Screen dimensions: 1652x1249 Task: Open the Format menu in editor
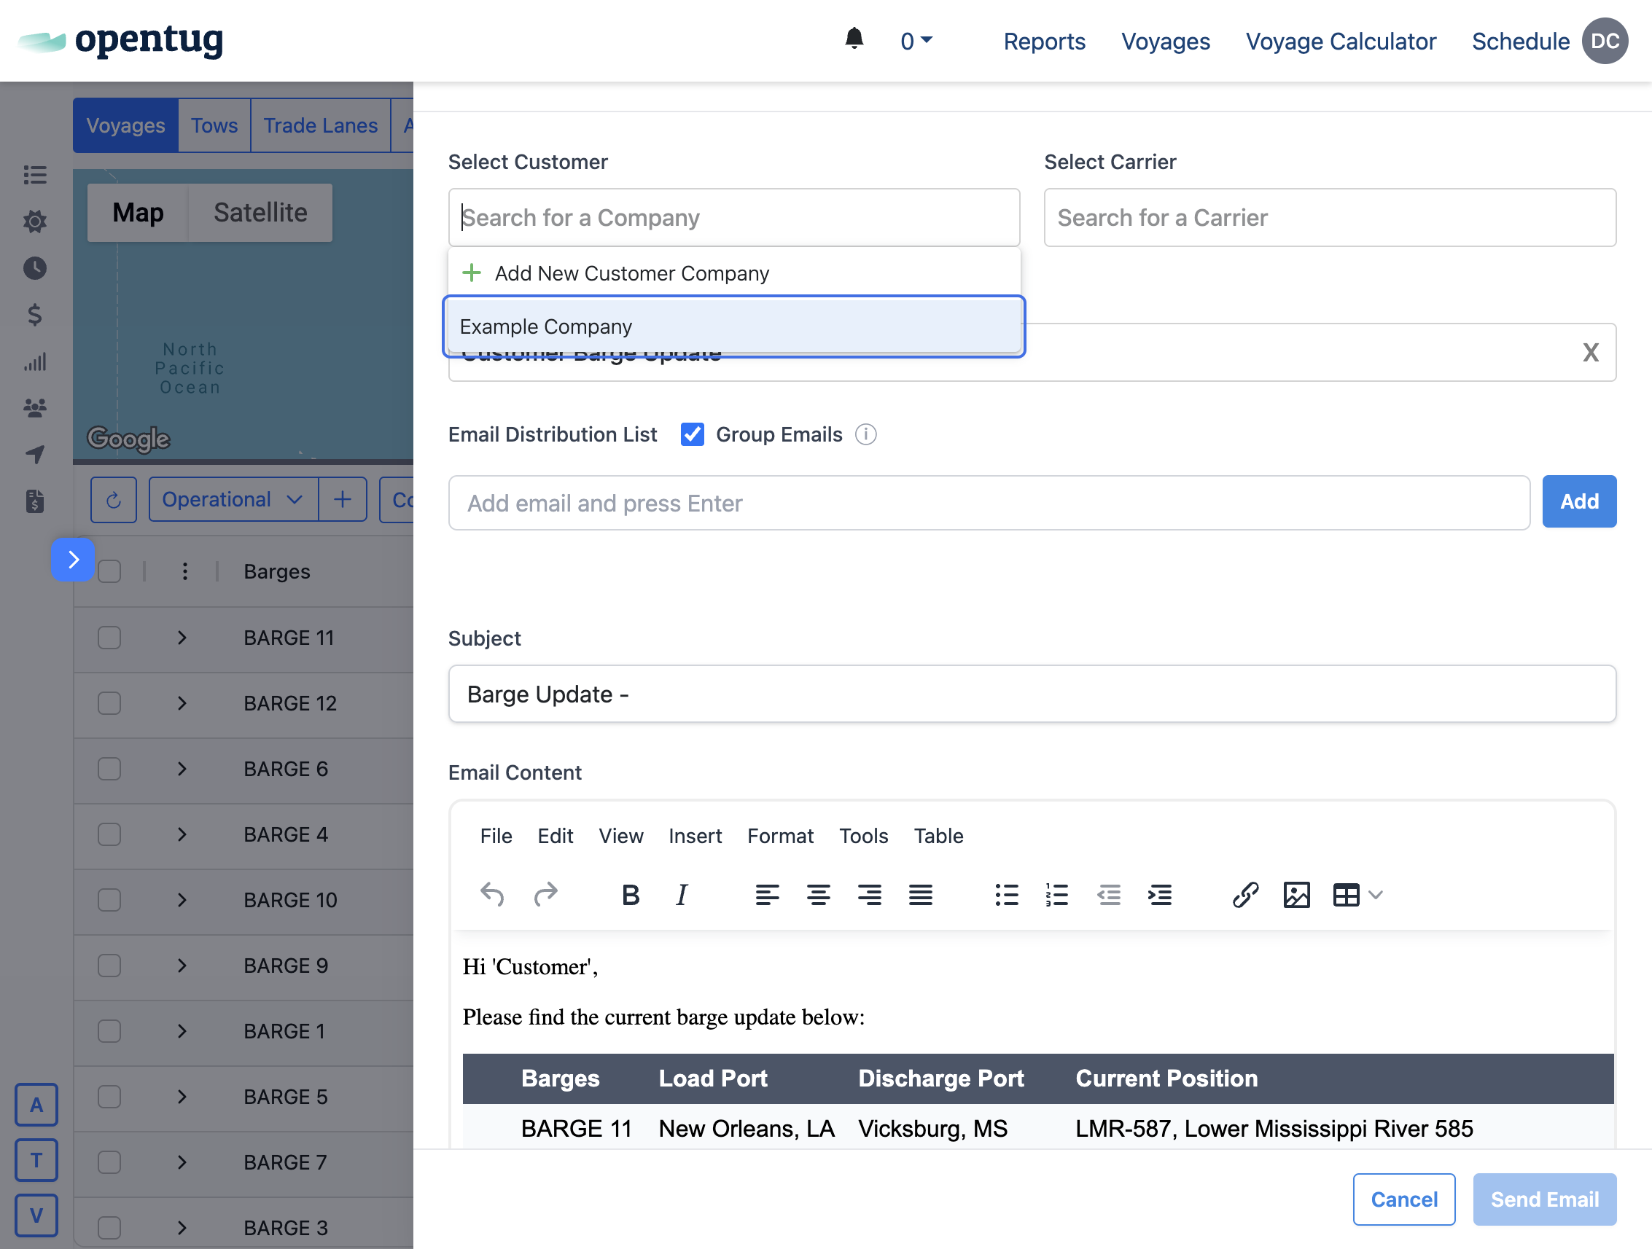pyautogui.click(x=779, y=836)
